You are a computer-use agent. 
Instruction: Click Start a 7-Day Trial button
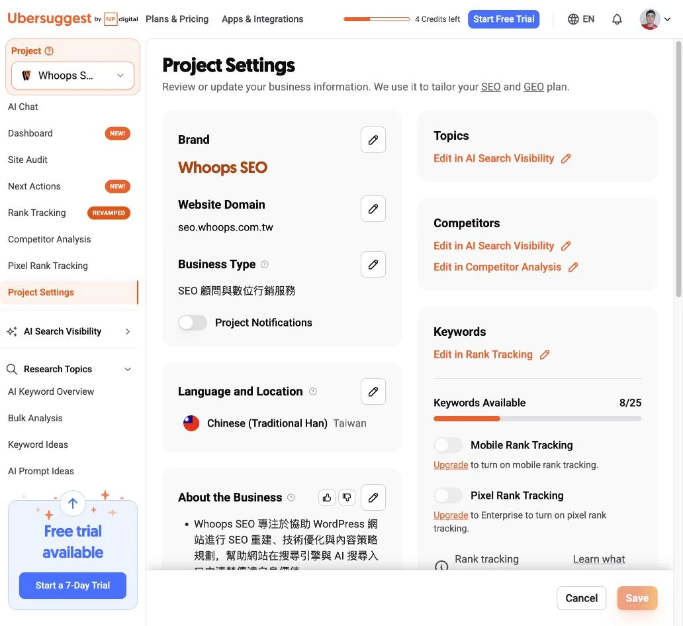tap(73, 586)
